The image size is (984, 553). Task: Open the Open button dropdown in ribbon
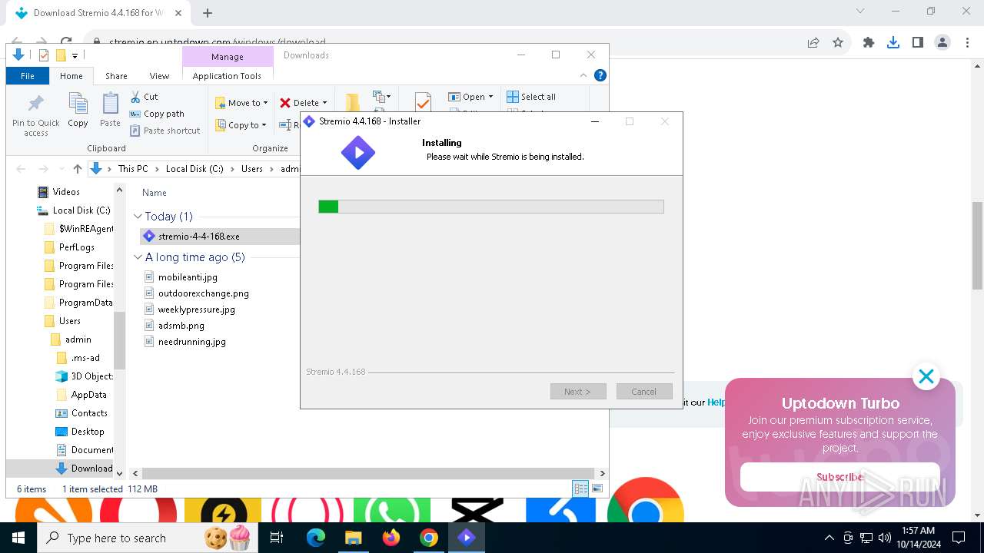(x=470, y=97)
